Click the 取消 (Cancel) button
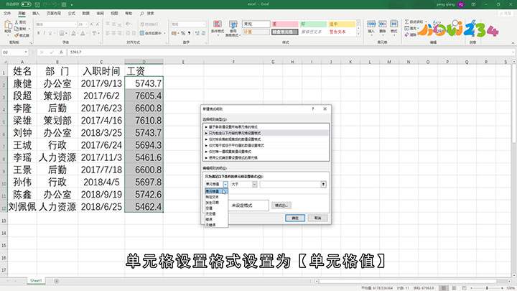Screen dimensions: 517x291 click(317, 218)
